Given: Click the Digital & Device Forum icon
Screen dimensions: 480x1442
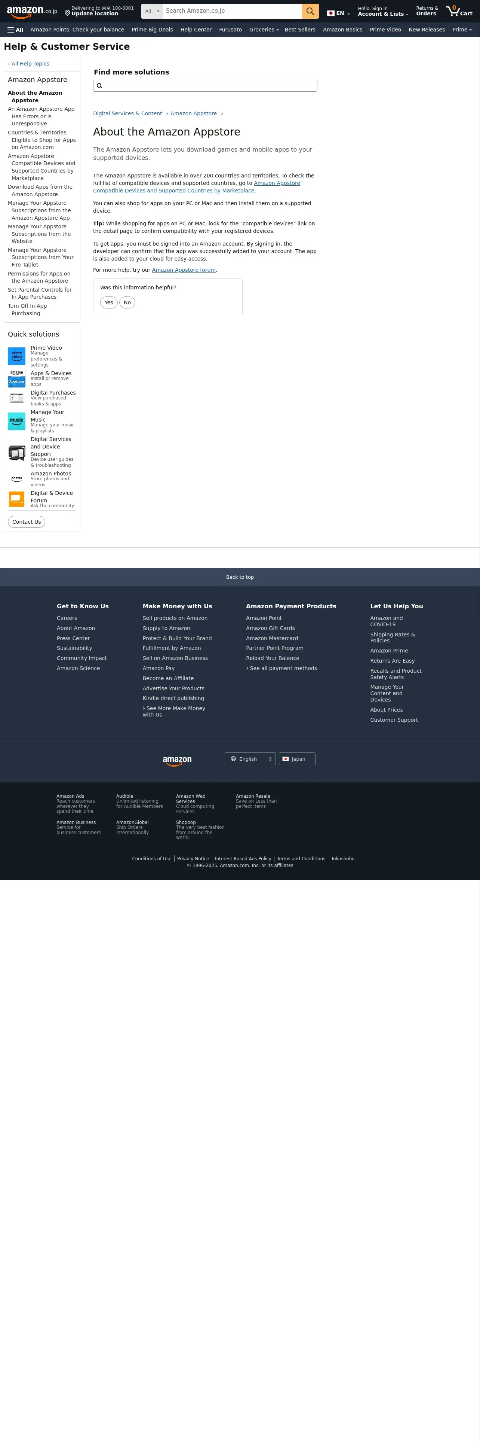Looking at the screenshot, I should (17, 499).
